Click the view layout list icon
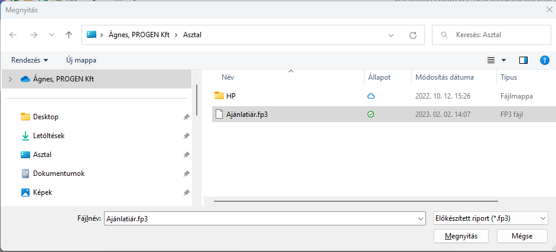This screenshot has width=556, height=252. (x=490, y=60)
